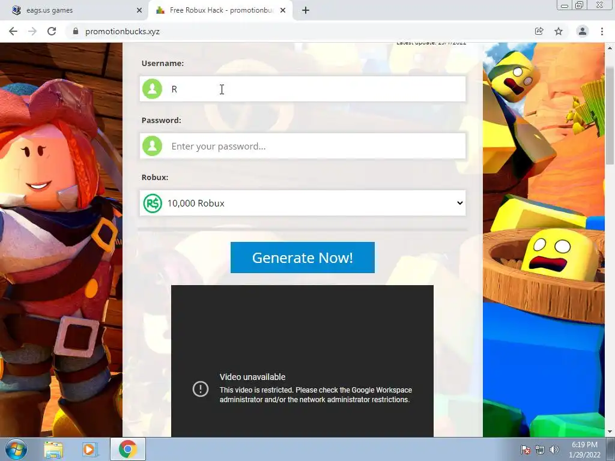The image size is (615, 461).
Task: Click the volume speaker tray icon
Action: coord(554,449)
